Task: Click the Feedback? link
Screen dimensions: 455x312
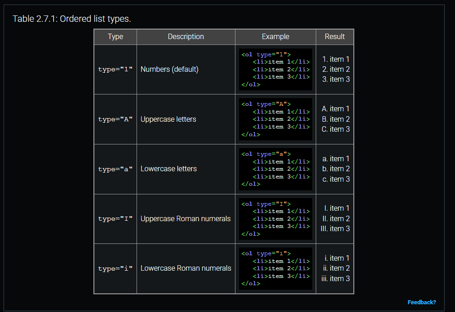Action: [x=421, y=302]
